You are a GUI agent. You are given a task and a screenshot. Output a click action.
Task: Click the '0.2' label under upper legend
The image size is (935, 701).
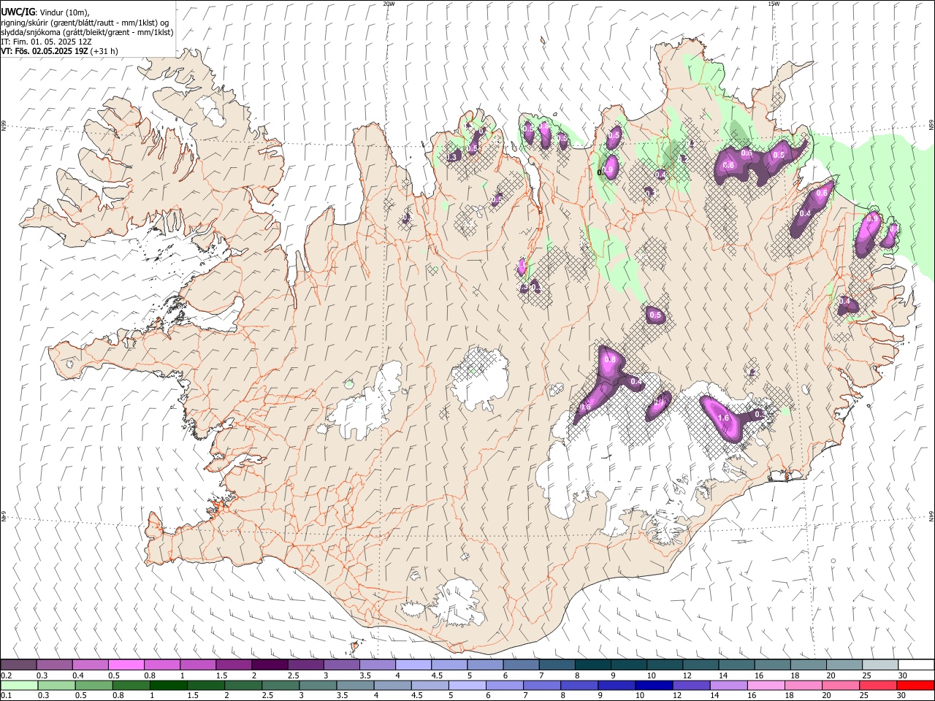pyautogui.click(x=5, y=675)
